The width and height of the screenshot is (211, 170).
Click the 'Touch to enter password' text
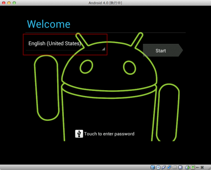(109, 134)
